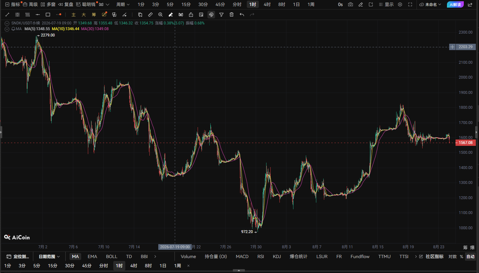Expand the right side panel handle

tap(476, 132)
